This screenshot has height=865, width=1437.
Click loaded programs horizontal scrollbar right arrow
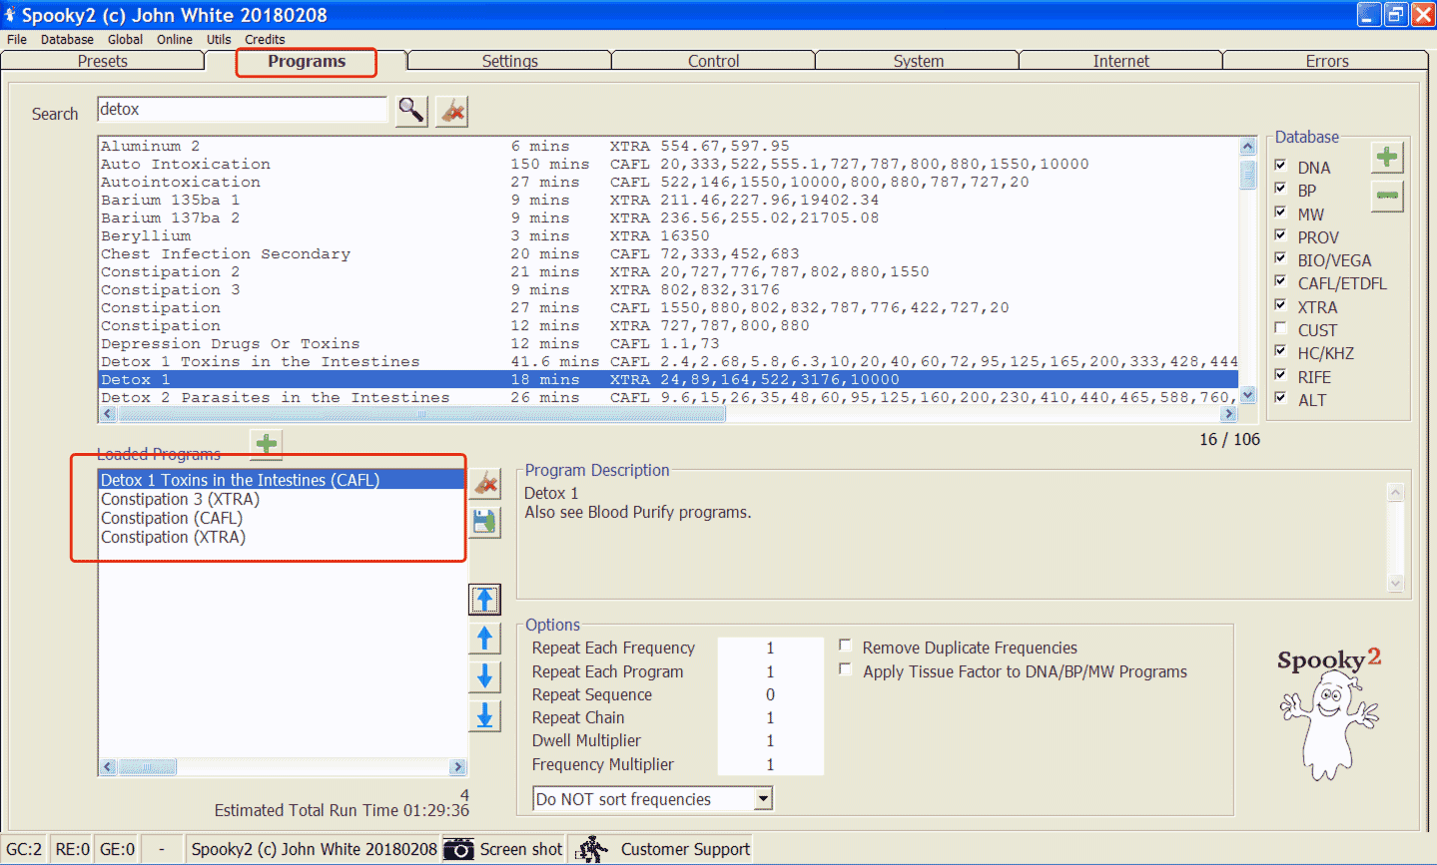(x=458, y=767)
